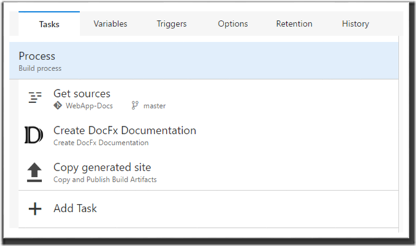Click the DocFx D logo icon
416x246 pixels.
click(x=34, y=135)
